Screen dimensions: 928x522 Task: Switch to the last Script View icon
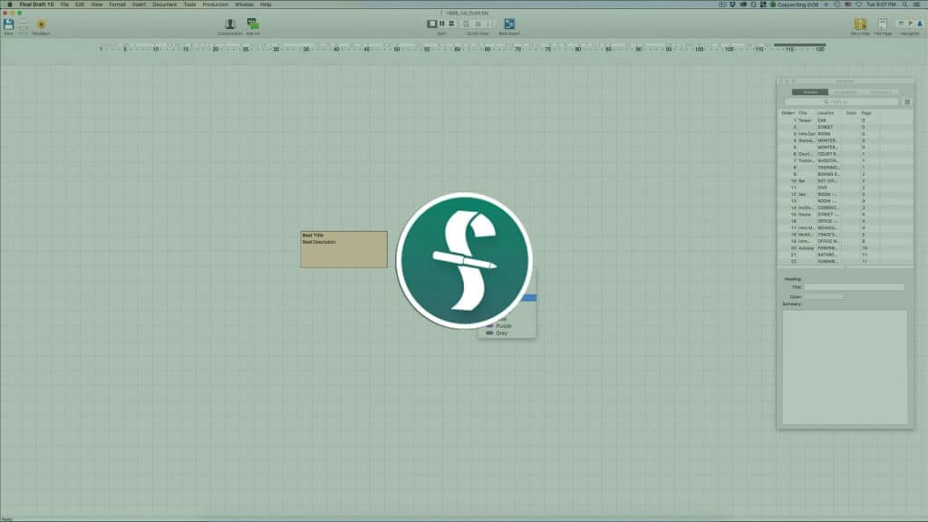(489, 24)
